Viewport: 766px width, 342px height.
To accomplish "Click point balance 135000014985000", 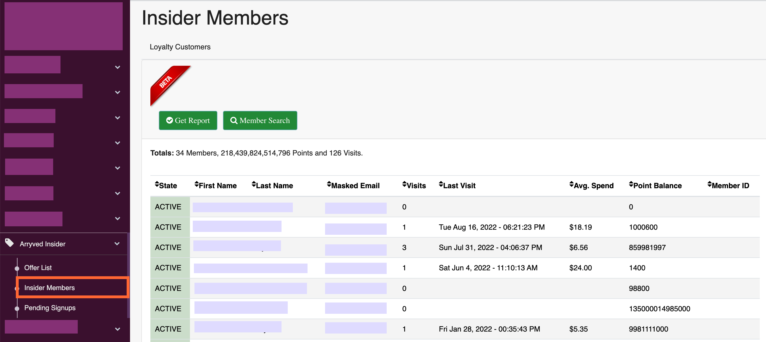I will tap(659, 308).
